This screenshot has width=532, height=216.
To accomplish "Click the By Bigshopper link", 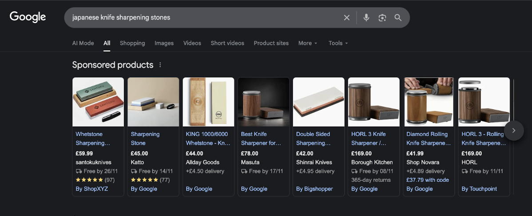I will coord(314,189).
